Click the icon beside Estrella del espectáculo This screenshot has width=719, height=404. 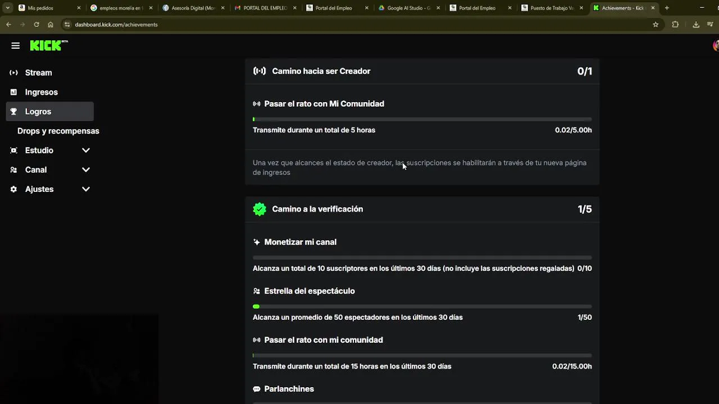[257, 291]
